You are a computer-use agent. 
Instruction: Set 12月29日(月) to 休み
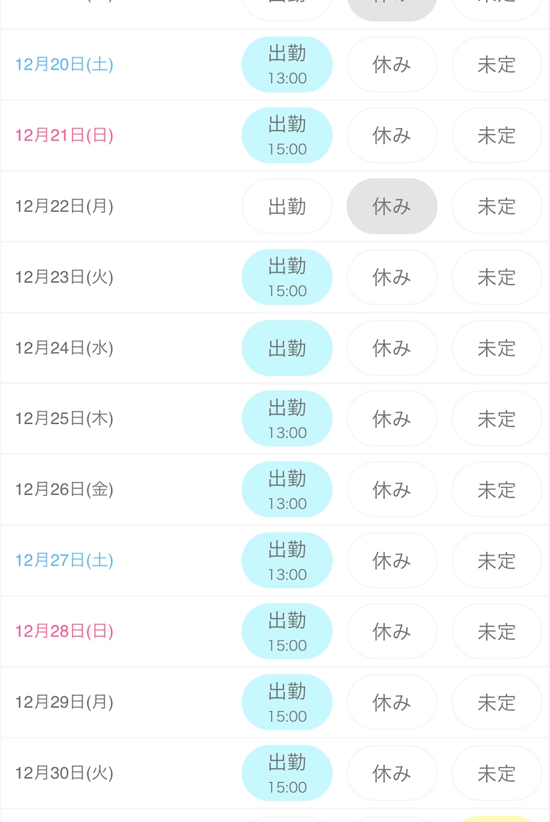click(x=392, y=702)
